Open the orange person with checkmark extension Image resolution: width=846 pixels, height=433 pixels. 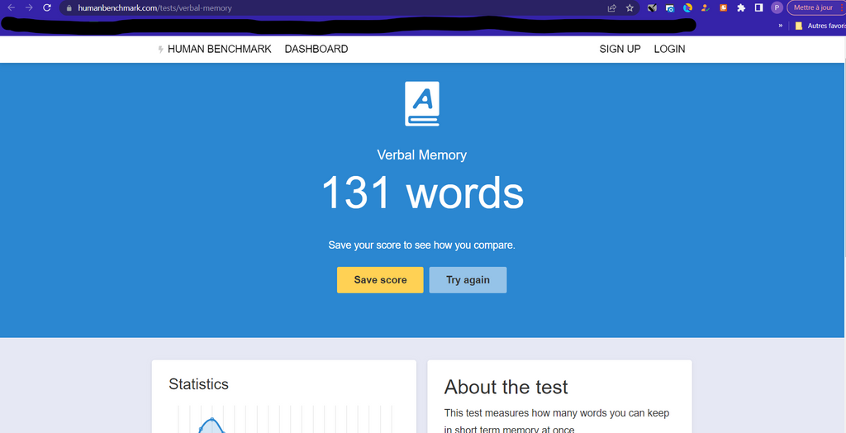706,7
